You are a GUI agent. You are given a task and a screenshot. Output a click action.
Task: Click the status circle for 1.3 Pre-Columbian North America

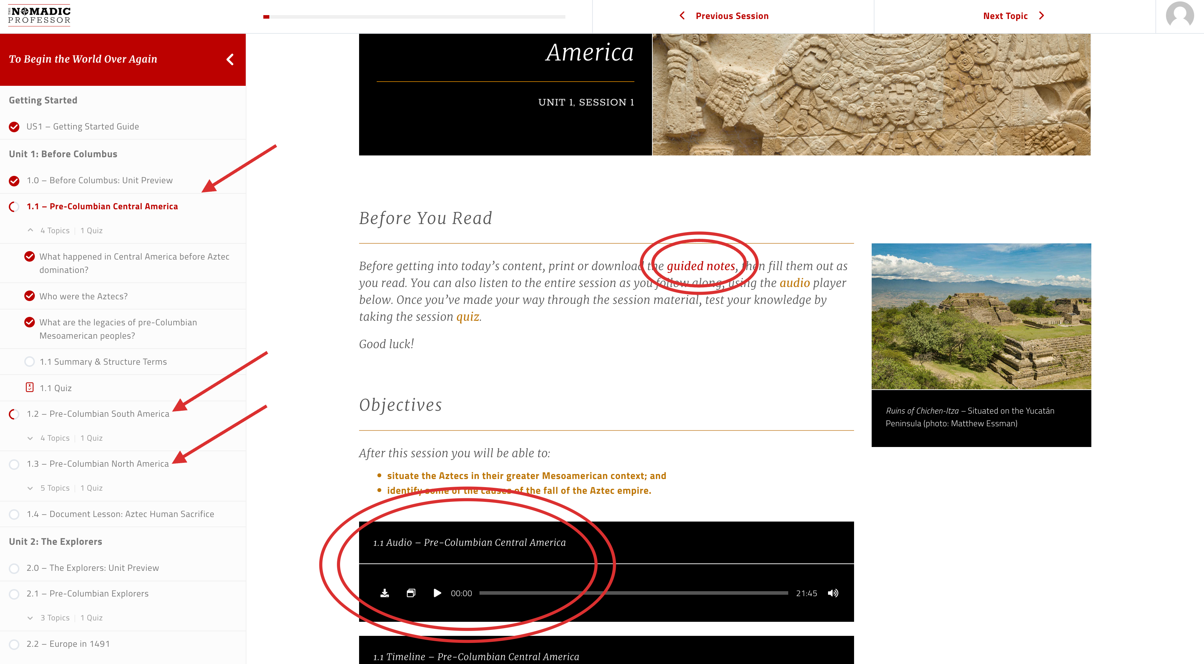coord(14,464)
